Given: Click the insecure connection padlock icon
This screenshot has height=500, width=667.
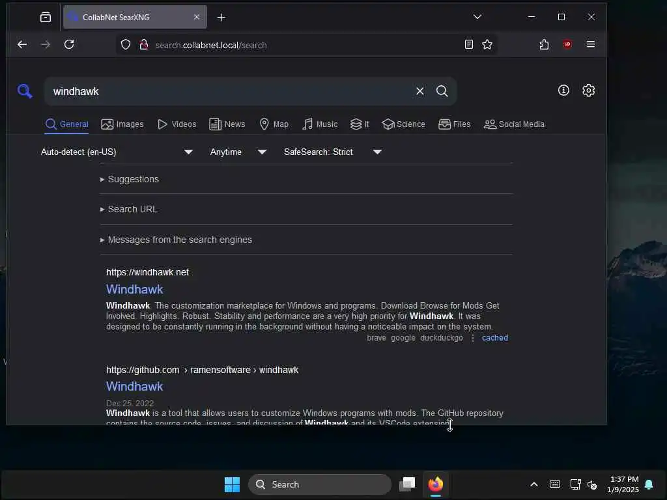Looking at the screenshot, I should pos(144,45).
